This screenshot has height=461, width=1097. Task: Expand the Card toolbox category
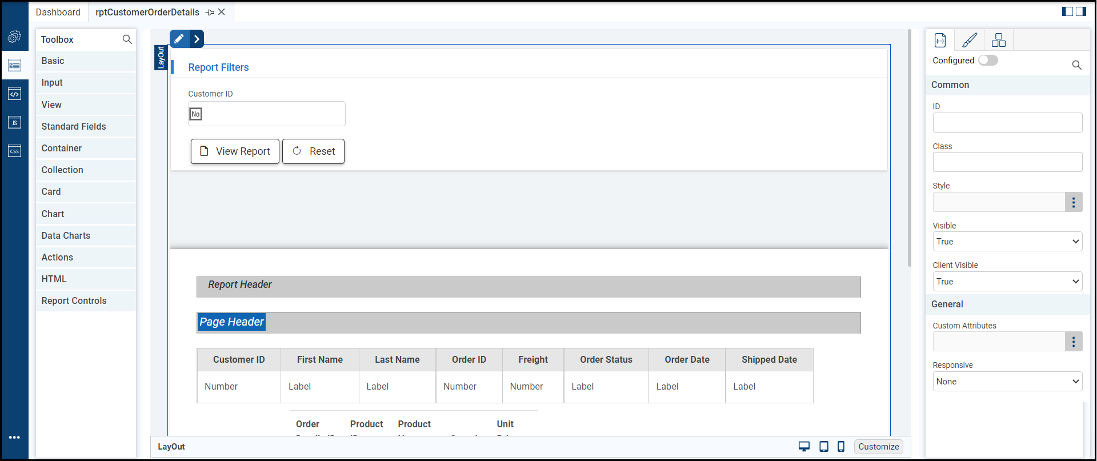coord(86,192)
